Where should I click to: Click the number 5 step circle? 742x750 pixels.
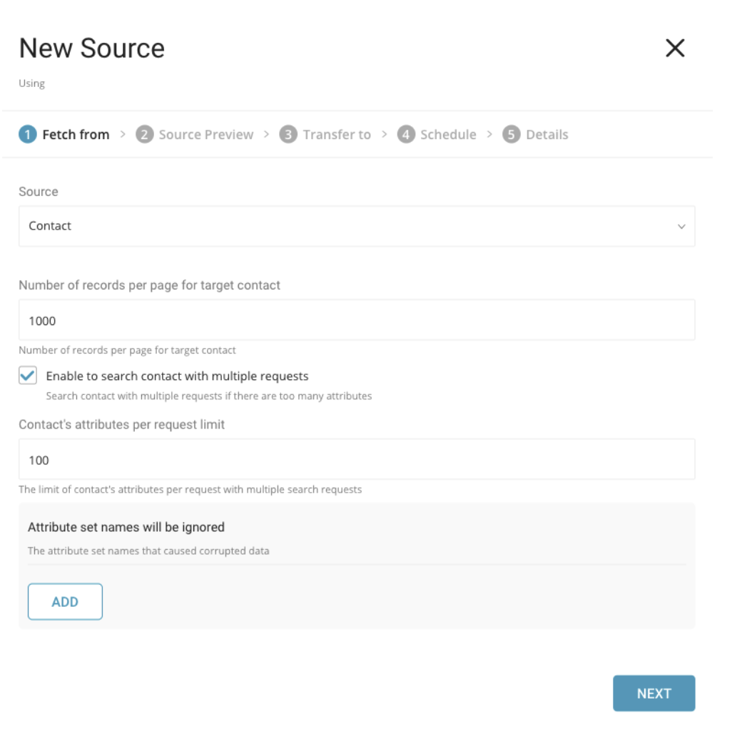pyautogui.click(x=511, y=135)
